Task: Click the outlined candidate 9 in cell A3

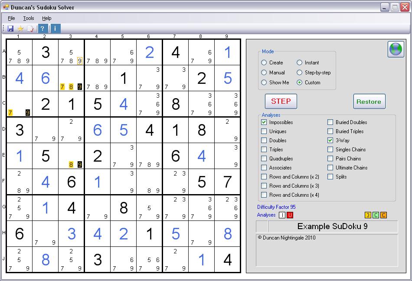Action: [80, 61]
